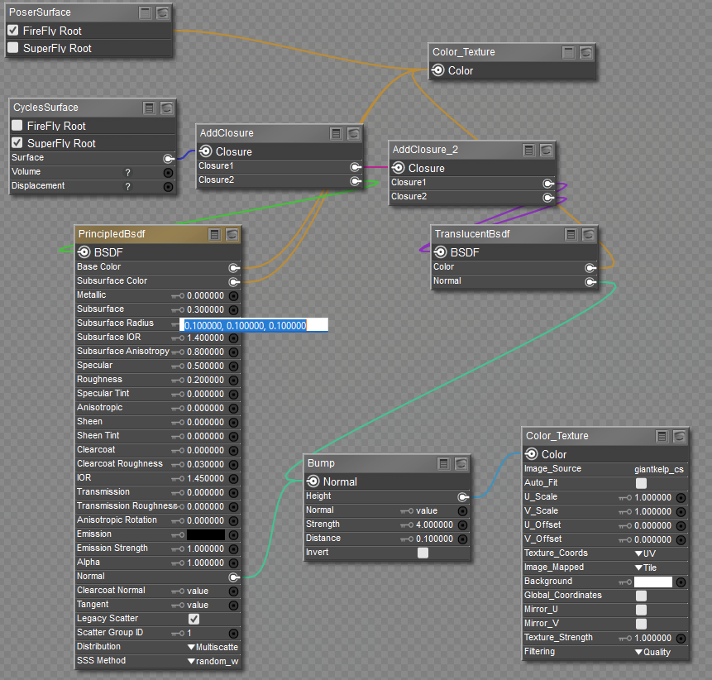Image resolution: width=712 pixels, height=680 pixels.
Task: Enable Auto_Fit on Color_Texture
Action: coord(641,483)
